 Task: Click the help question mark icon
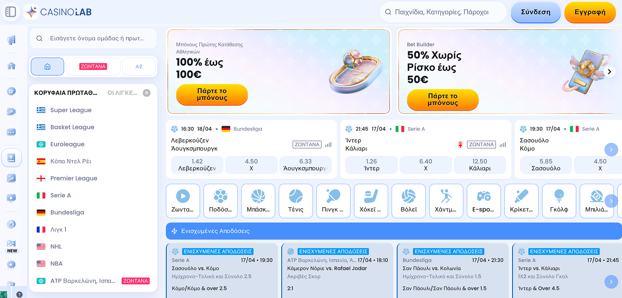[x=19, y=294]
